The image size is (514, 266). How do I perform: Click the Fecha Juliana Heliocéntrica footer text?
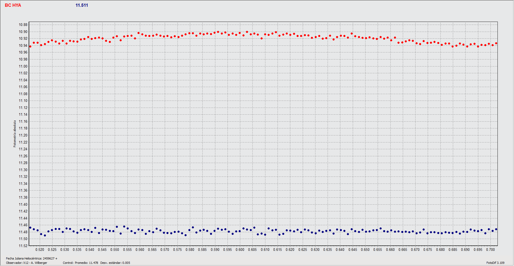[x=32, y=258]
